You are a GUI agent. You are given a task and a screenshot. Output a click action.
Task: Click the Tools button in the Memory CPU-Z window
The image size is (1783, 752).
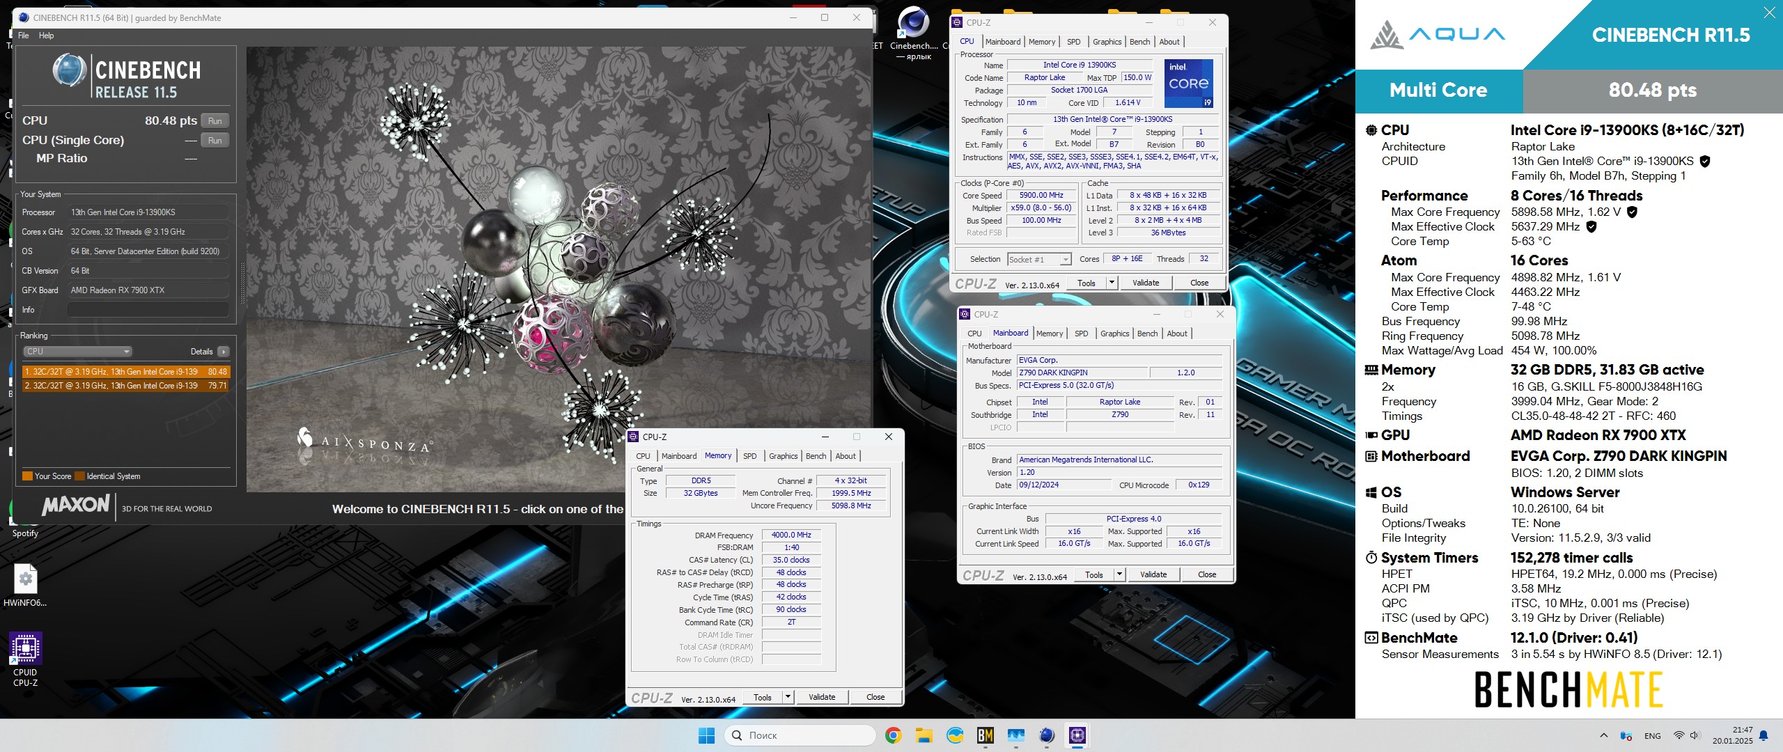[x=763, y=697]
